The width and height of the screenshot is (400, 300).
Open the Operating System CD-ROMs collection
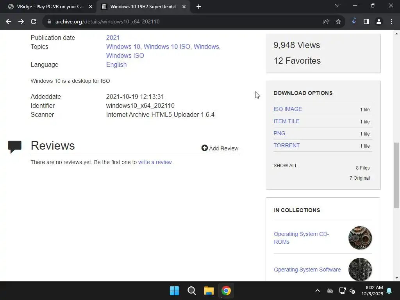click(301, 238)
